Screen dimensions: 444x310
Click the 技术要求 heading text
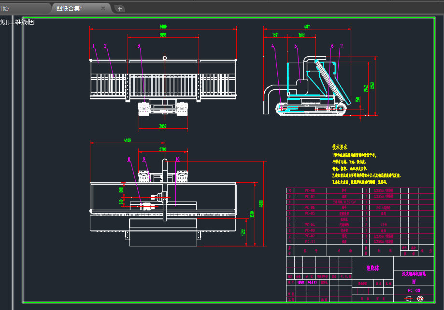click(x=340, y=147)
